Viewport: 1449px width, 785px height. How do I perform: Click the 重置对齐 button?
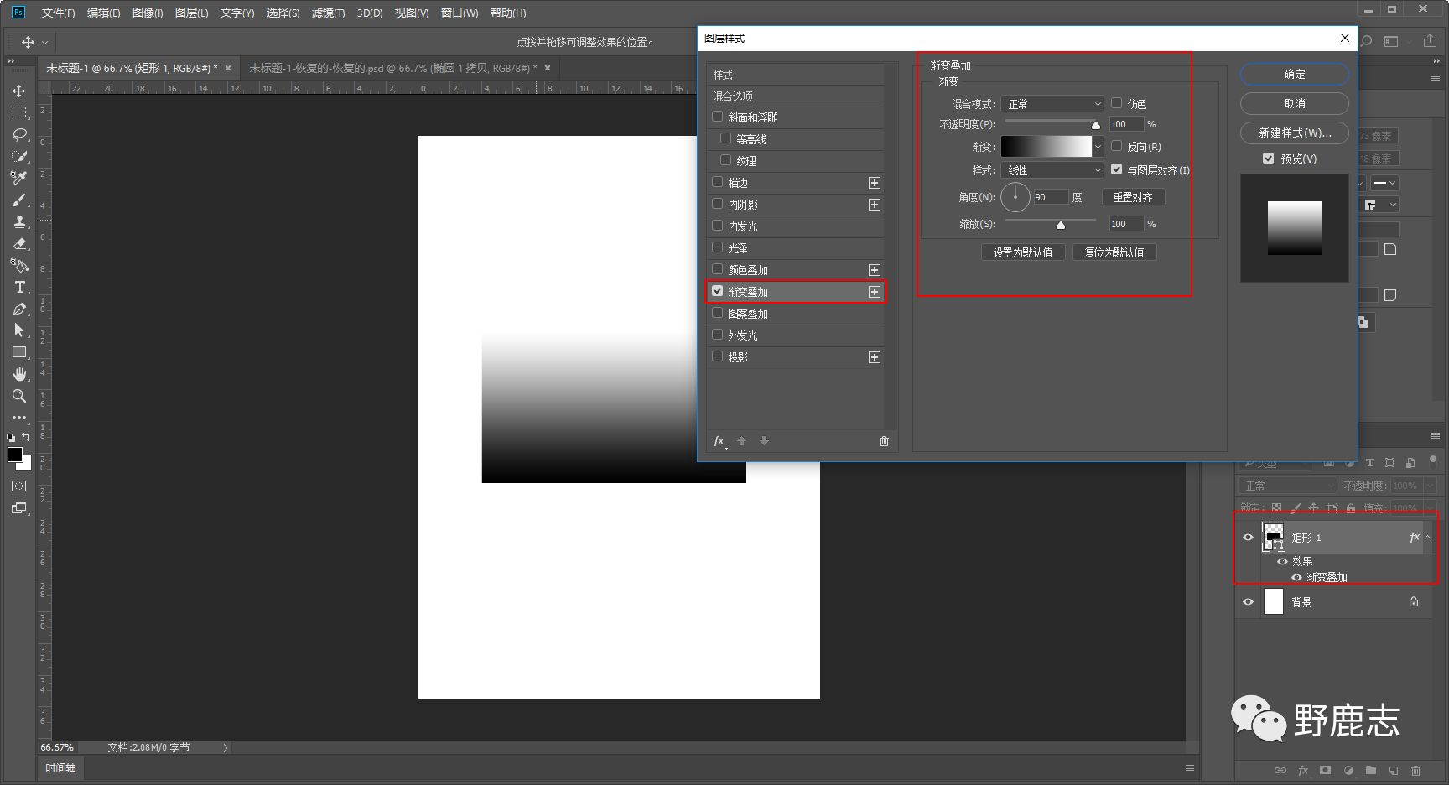[1132, 197]
